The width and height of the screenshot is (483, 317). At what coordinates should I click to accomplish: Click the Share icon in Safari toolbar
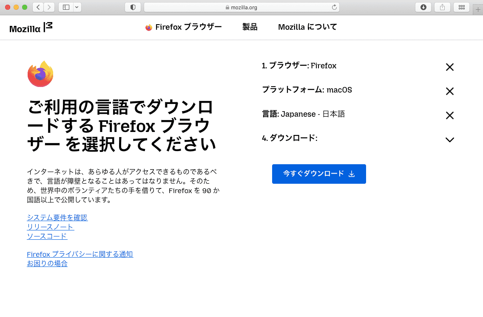point(442,7)
